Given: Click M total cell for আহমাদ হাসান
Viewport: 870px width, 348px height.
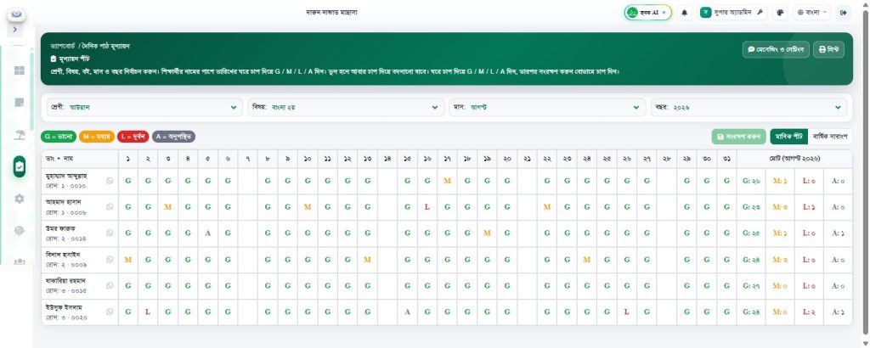Looking at the screenshot, I should coord(780,207).
